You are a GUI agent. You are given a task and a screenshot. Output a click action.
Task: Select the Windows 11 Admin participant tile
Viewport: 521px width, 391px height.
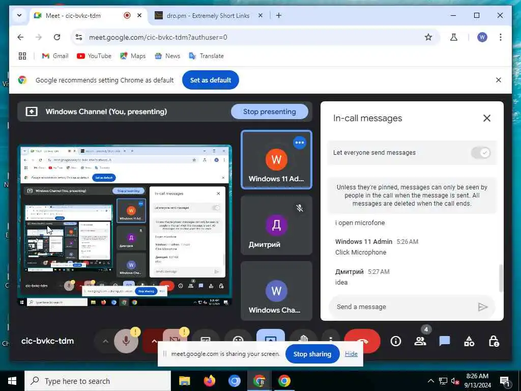point(276,159)
